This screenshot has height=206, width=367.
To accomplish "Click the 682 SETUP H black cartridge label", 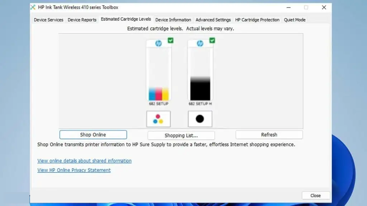I will coord(200,104).
